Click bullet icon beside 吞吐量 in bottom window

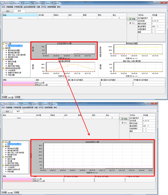[x=6, y=161]
